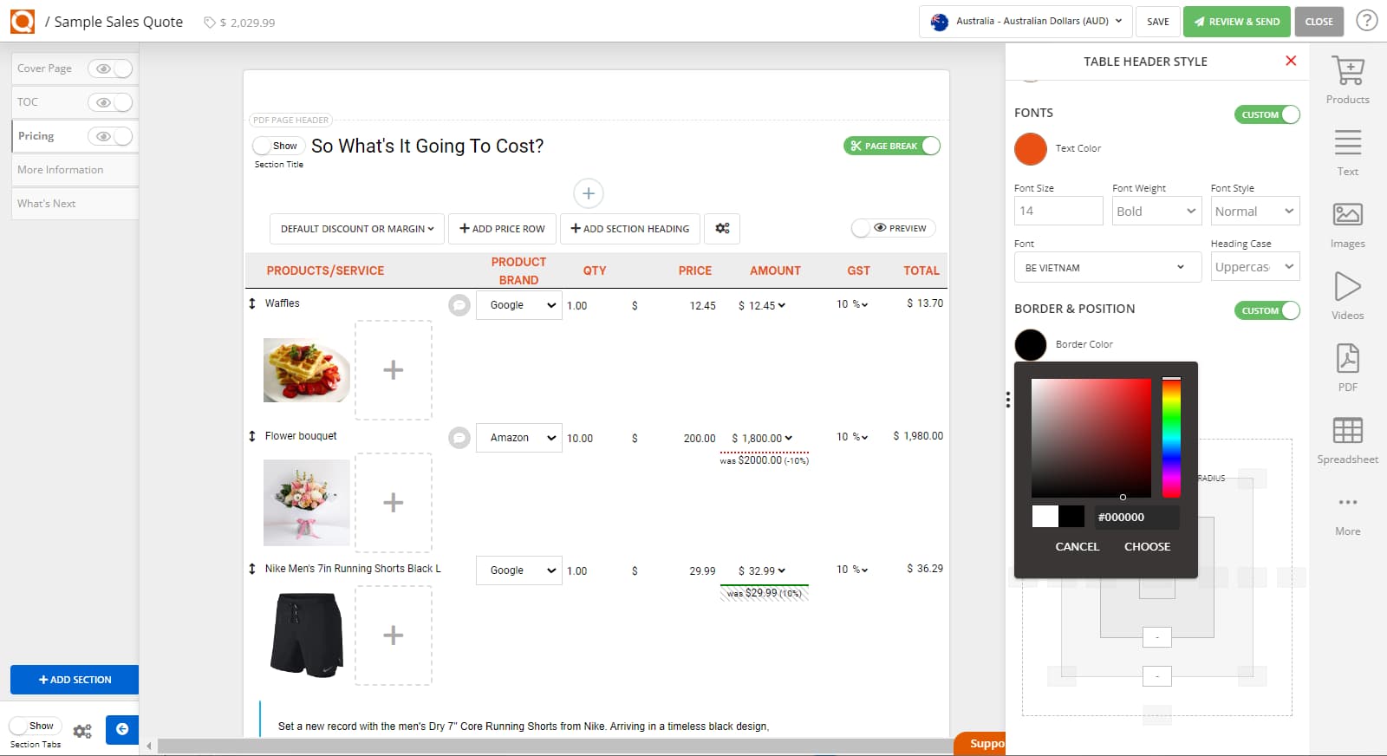Click the add content plus circle
The image size is (1387, 756).
coord(588,193)
